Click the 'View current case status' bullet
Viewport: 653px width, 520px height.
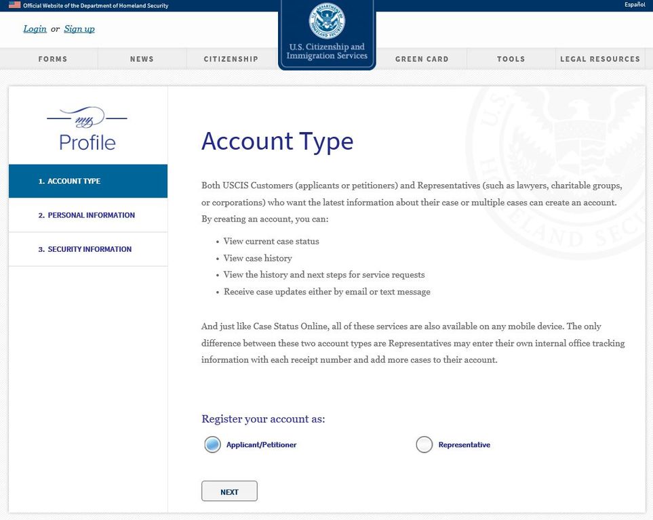(x=271, y=241)
